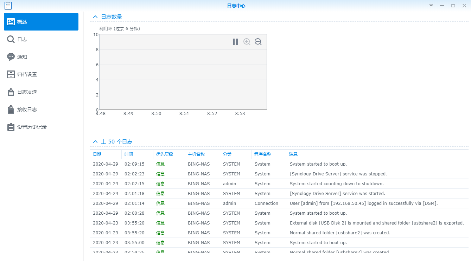This screenshot has height=261, width=471.
Task: Click the 利用率 (过去 6 分钟) chart label
Action: (x=120, y=29)
